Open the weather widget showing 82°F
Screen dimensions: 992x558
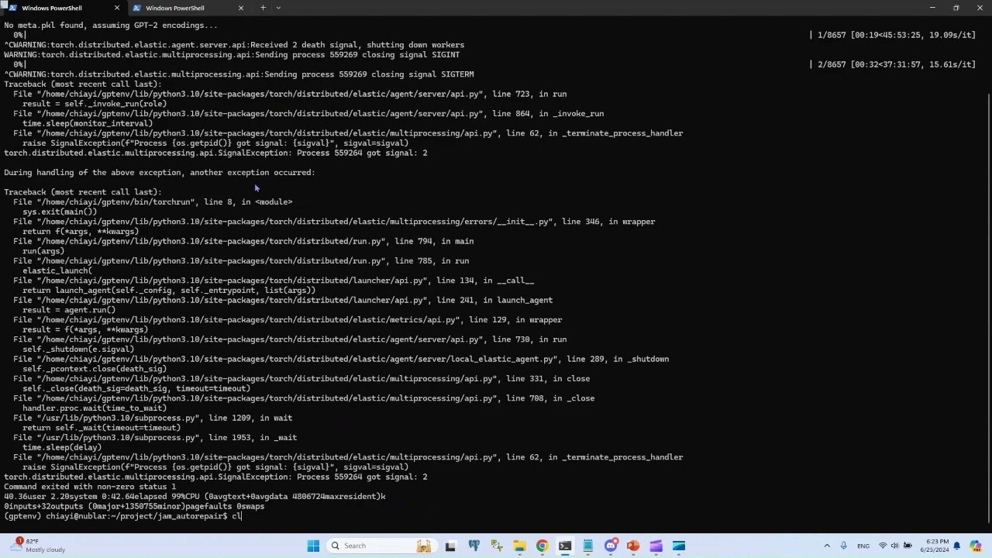pos(36,546)
